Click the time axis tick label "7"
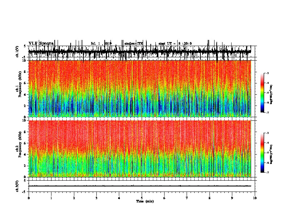The height and width of the screenshot is (222, 287). (187, 198)
